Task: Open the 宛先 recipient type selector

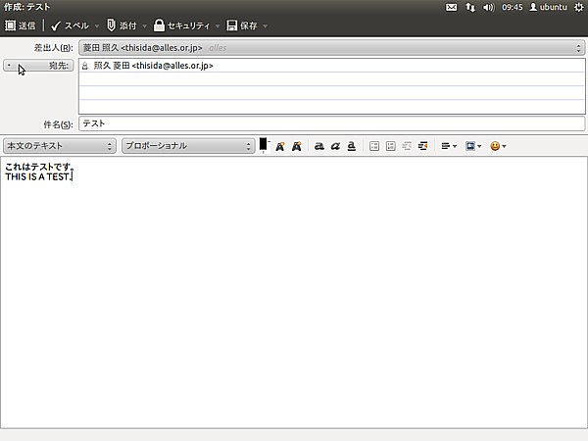Action: click(38, 66)
